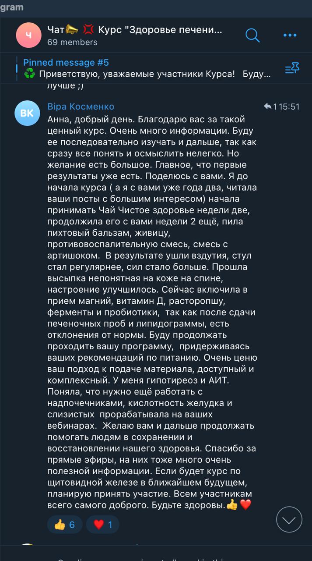
Task: Click the red heart emoji ending the message
Action: [245, 505]
